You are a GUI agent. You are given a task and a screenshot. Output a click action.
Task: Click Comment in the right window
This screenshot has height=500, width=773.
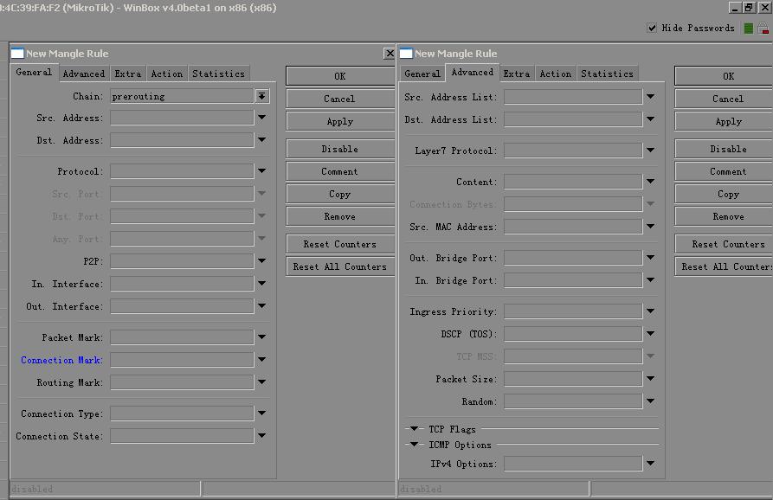(724, 171)
